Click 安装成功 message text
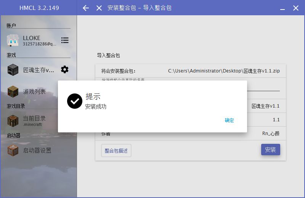 [96, 106]
